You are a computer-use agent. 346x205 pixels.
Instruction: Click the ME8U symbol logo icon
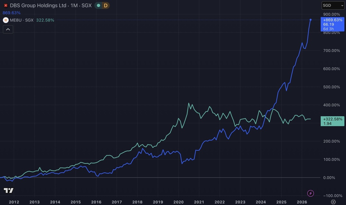point(6,20)
